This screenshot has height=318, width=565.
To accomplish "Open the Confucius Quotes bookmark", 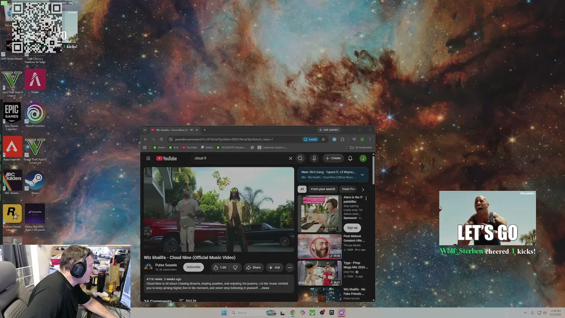I will click(x=272, y=148).
